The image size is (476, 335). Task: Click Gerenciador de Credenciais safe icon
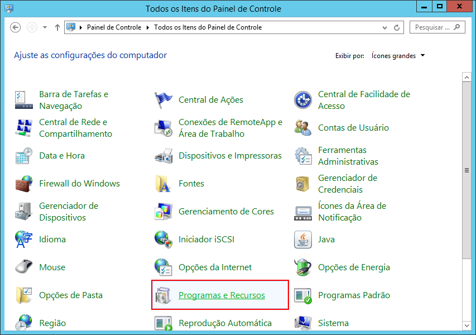pos(302,184)
